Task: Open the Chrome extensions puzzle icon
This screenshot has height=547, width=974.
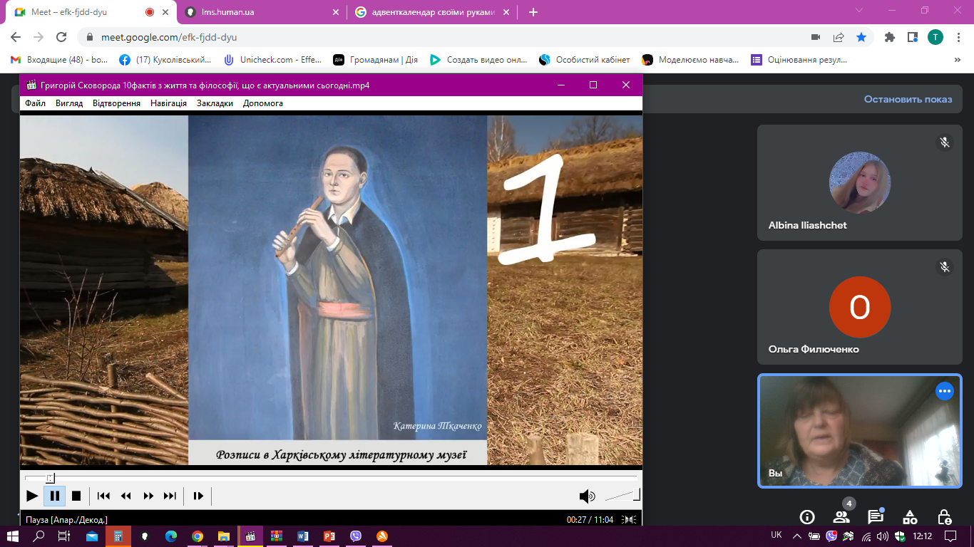Action: coord(890,37)
